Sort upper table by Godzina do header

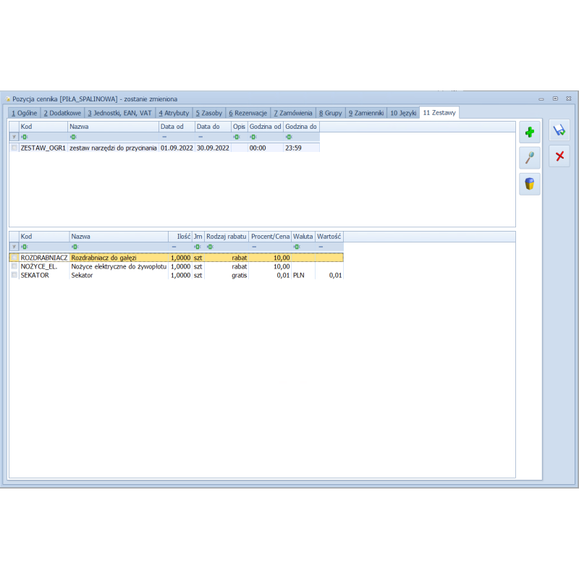pyautogui.click(x=301, y=127)
